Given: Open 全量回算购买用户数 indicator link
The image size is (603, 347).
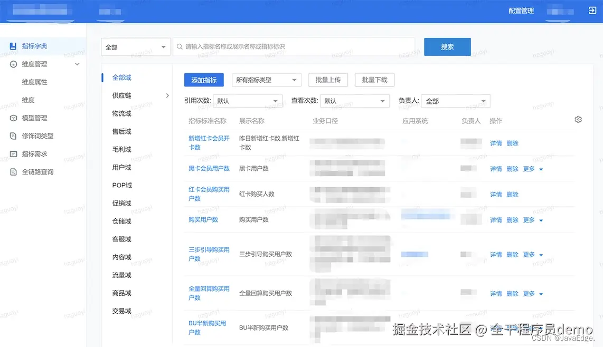Looking at the screenshot, I should click(x=209, y=293).
